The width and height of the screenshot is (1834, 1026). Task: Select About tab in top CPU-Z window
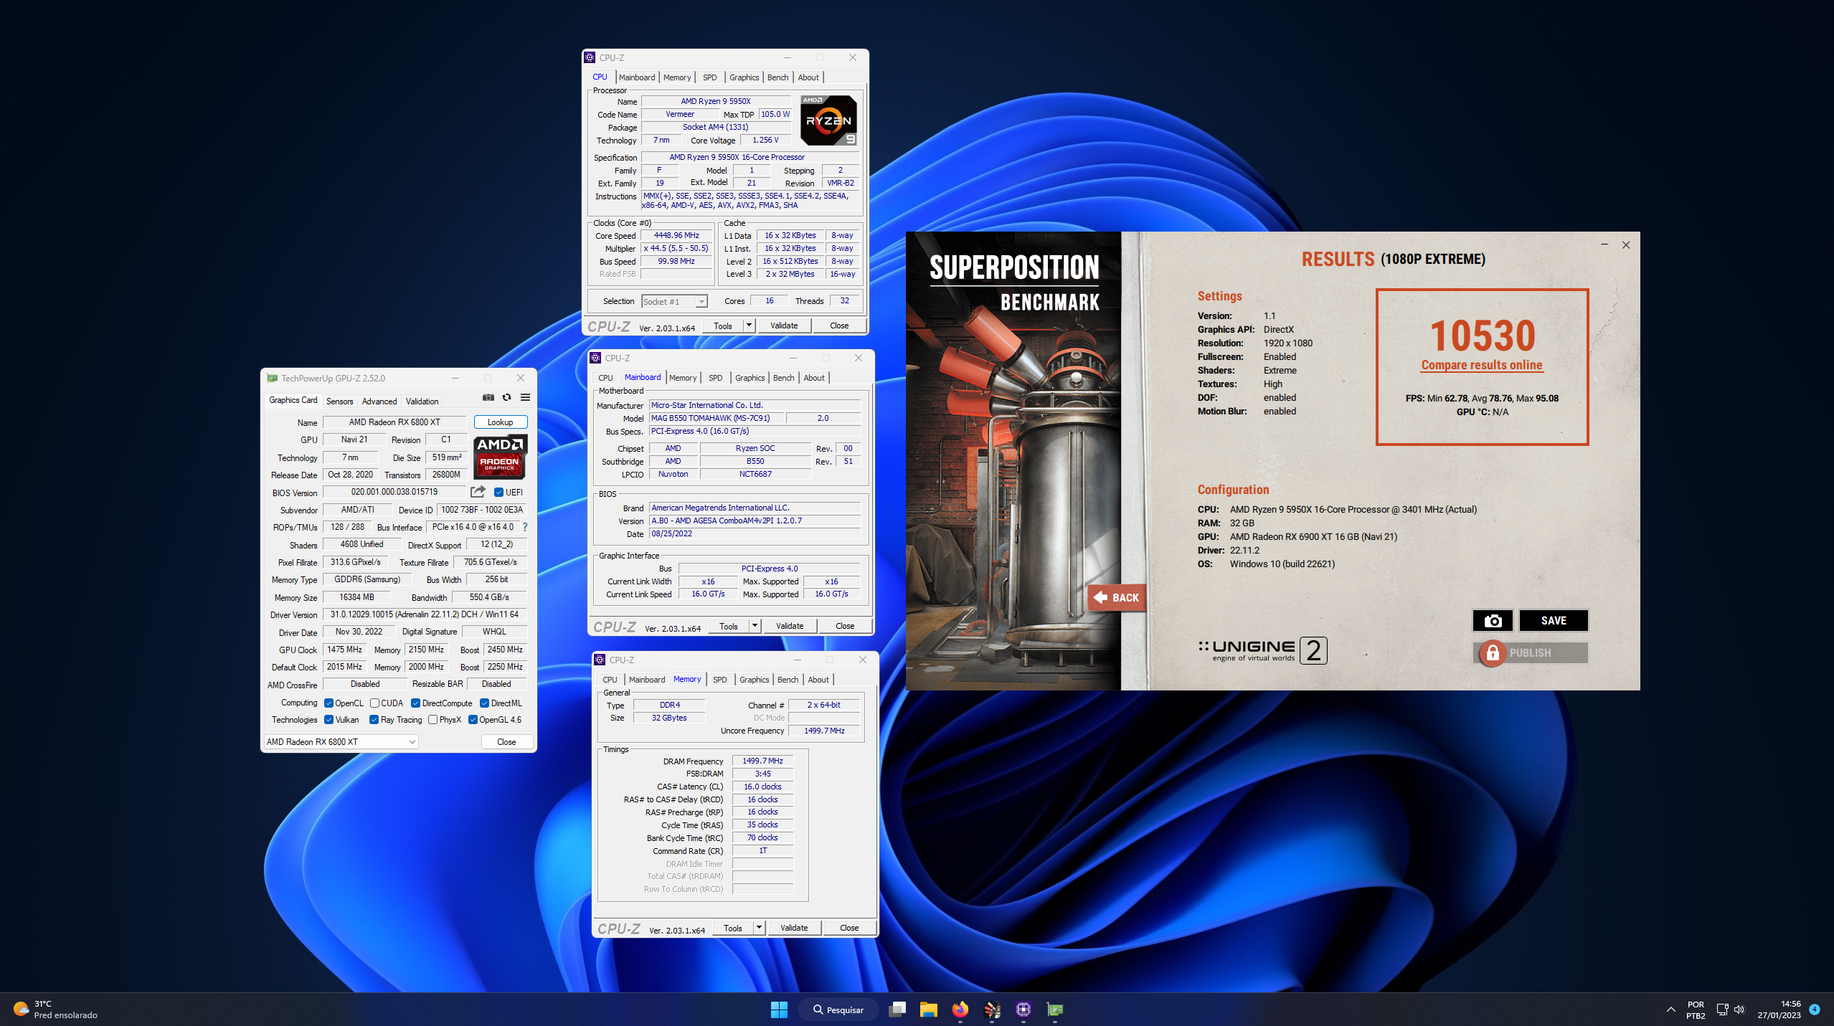(808, 77)
